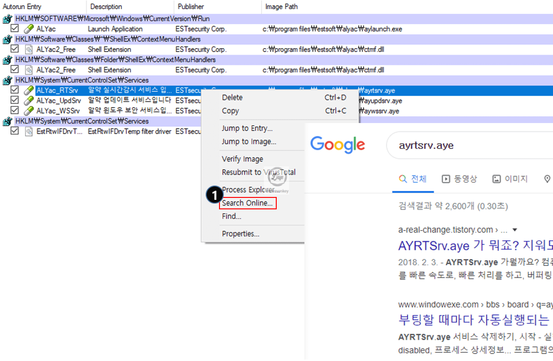Select Jump to Image... in context menu
Screen dimensions: 553x361
coord(249,142)
